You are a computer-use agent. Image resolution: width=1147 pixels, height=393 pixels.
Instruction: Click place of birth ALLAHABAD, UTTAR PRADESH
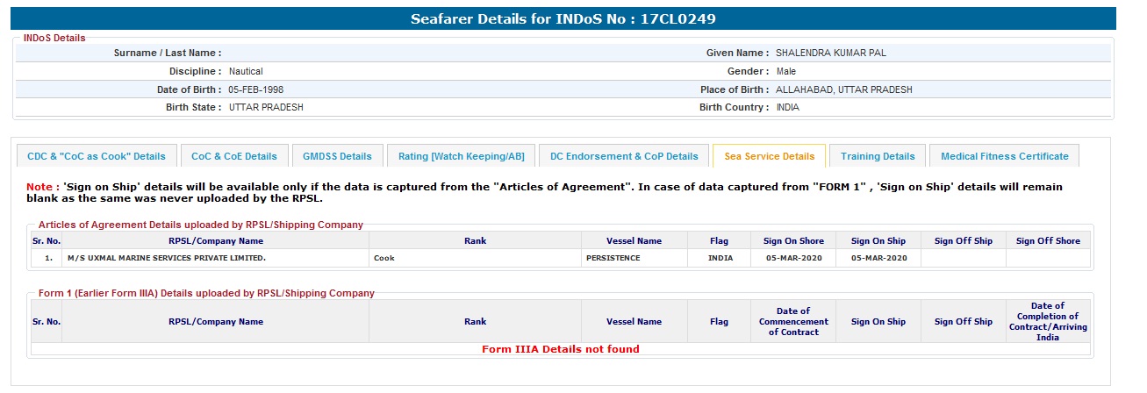click(x=843, y=89)
